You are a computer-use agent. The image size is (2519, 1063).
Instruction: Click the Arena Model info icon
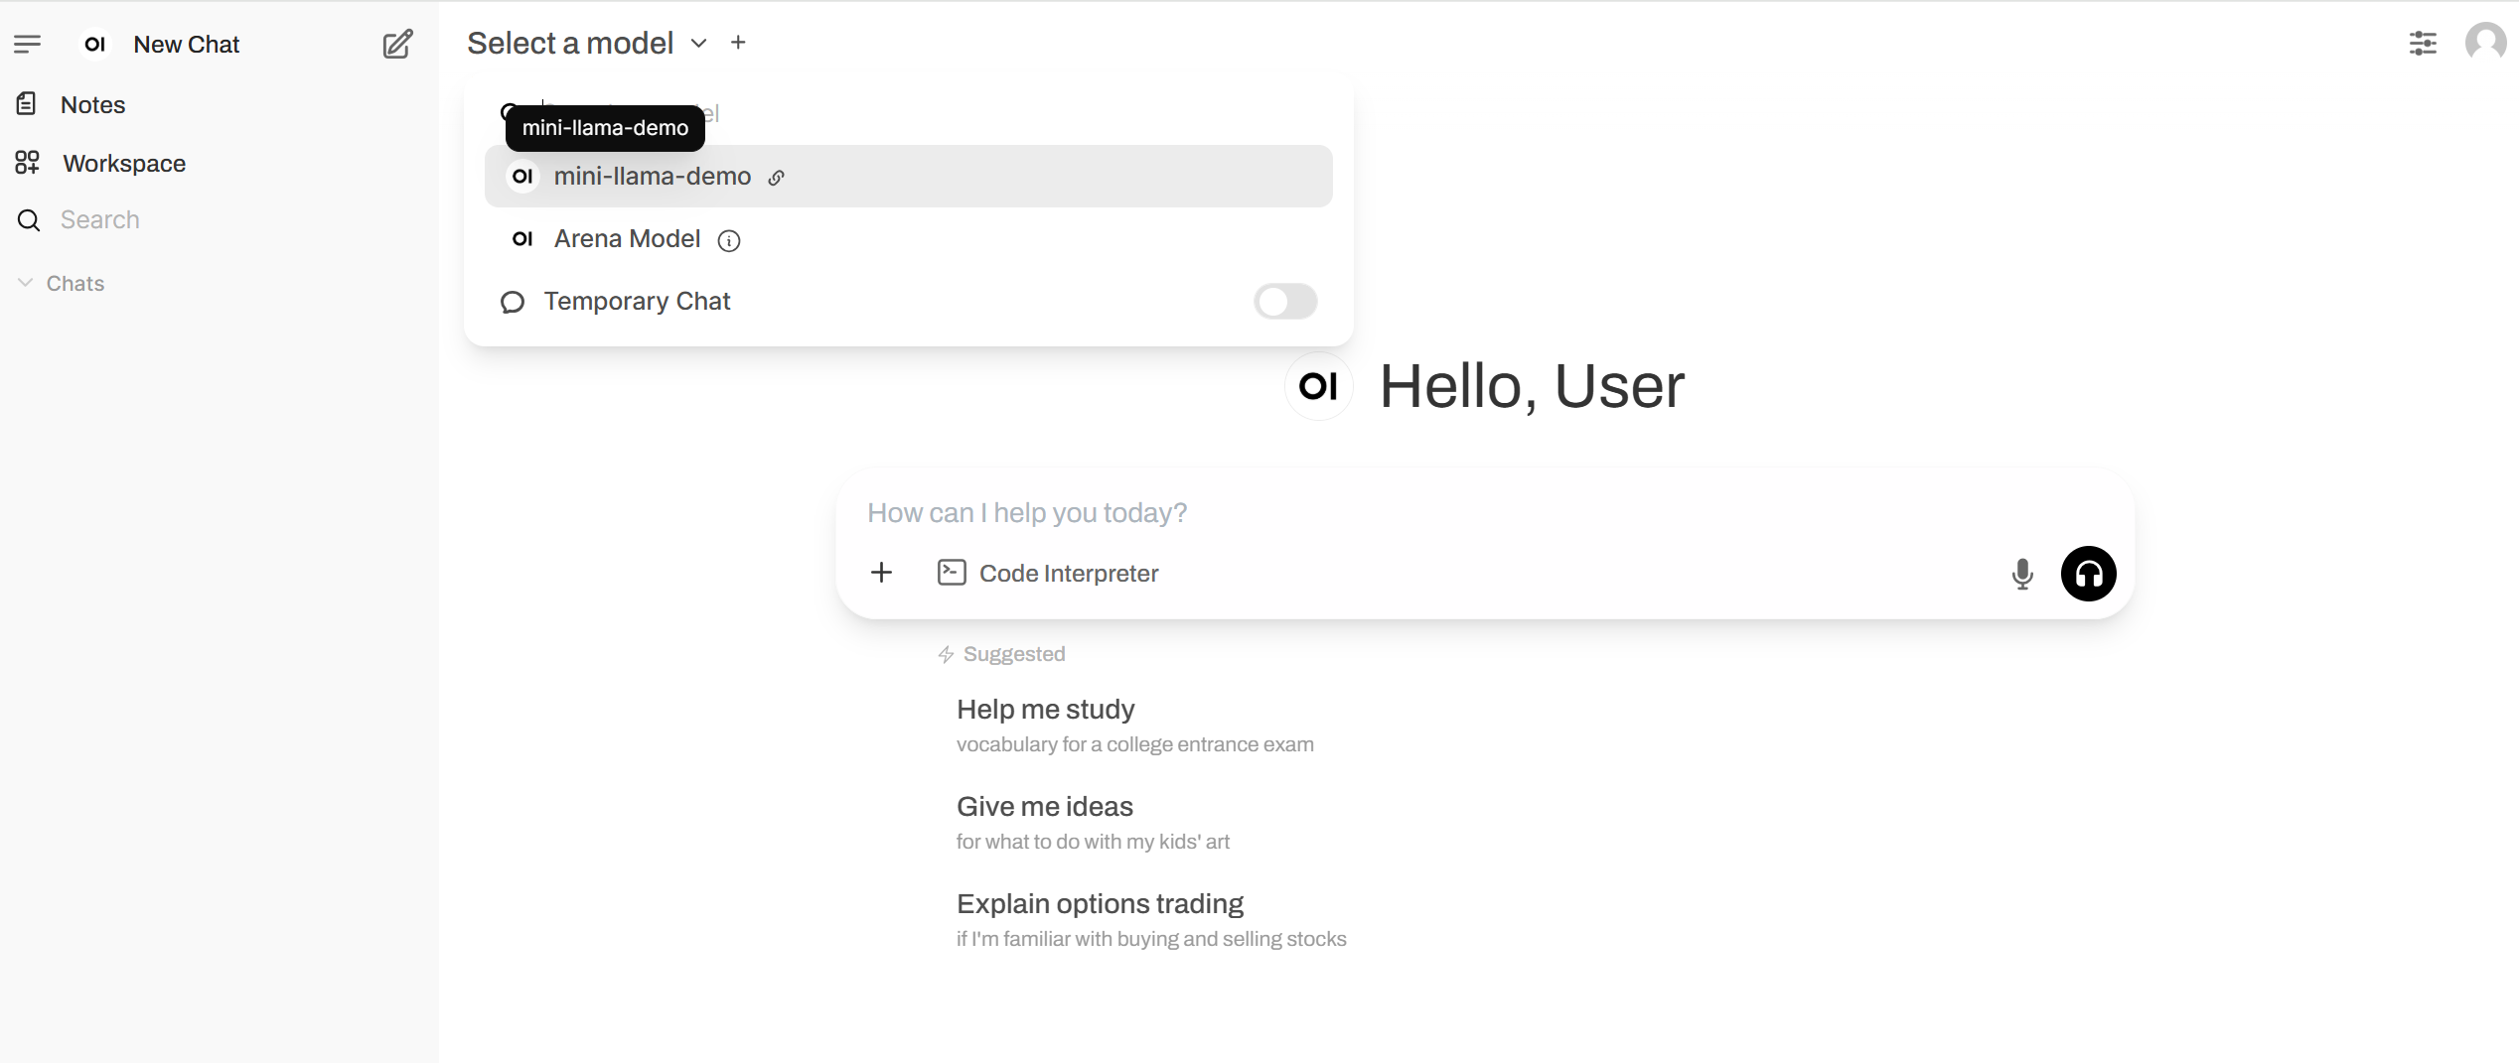click(729, 241)
